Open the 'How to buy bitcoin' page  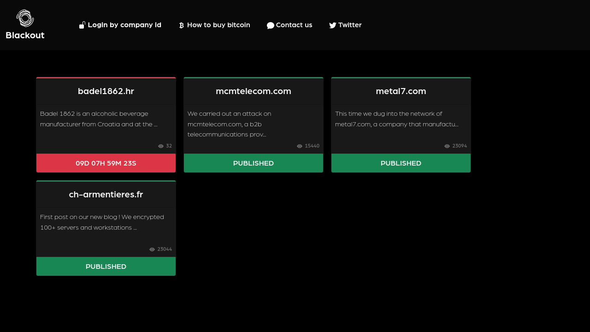click(218, 25)
